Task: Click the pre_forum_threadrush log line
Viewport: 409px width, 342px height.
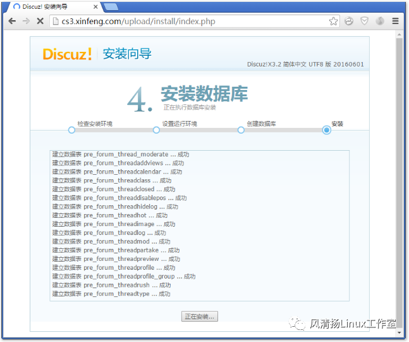Action: click(x=112, y=285)
